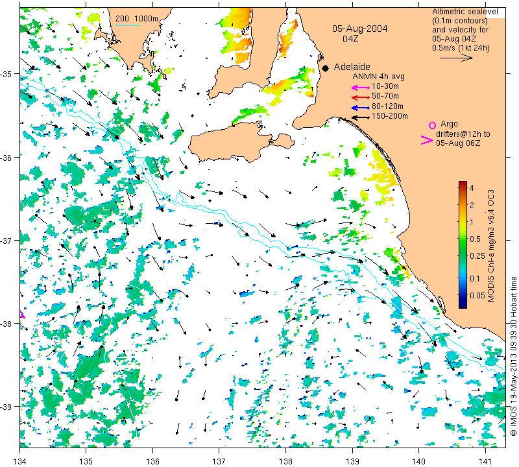Click the magenta Argo circle symbol
Viewport: 519px width, 467px height.
(432, 125)
